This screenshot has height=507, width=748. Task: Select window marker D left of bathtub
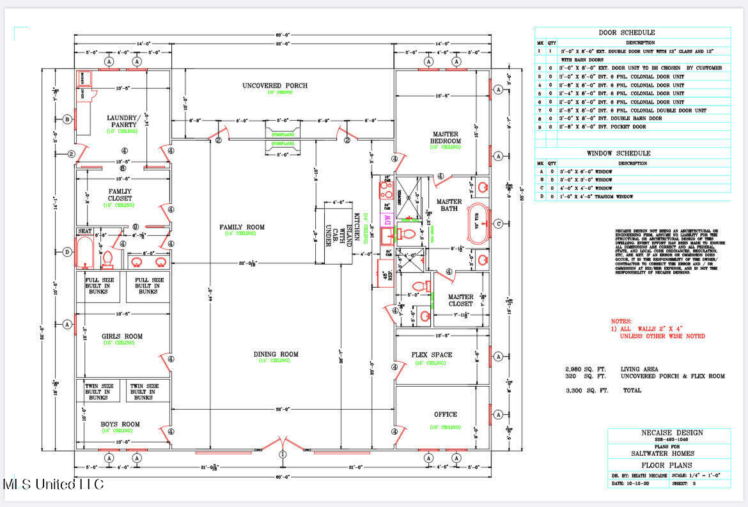(x=67, y=252)
